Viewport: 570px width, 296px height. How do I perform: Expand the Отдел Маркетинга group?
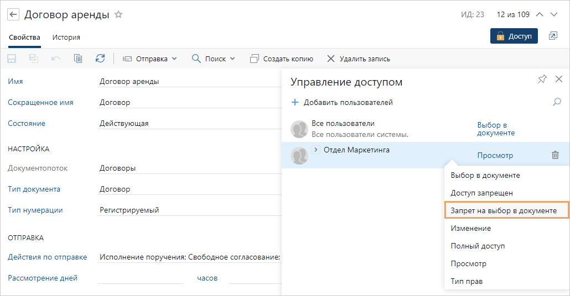point(316,150)
